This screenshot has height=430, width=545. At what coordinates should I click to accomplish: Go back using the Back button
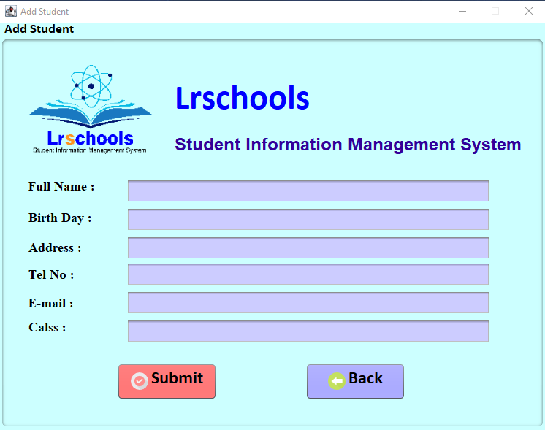click(x=355, y=381)
